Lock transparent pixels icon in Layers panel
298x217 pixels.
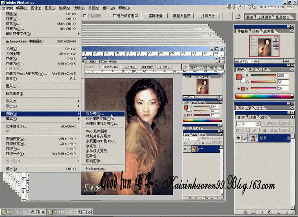248,130
